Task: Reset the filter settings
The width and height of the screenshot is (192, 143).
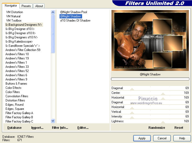Action: coord(179,128)
